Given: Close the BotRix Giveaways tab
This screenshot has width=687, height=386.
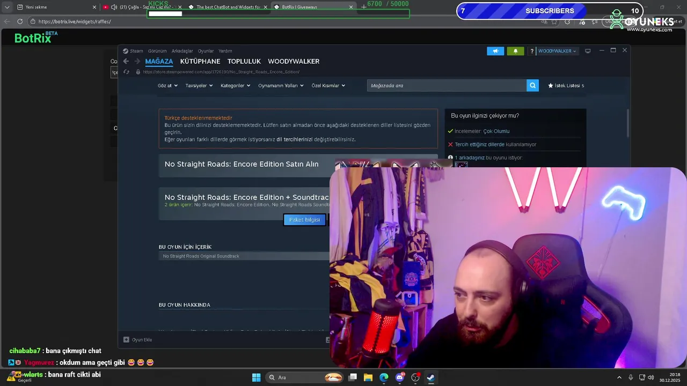Looking at the screenshot, I should click(351, 7).
